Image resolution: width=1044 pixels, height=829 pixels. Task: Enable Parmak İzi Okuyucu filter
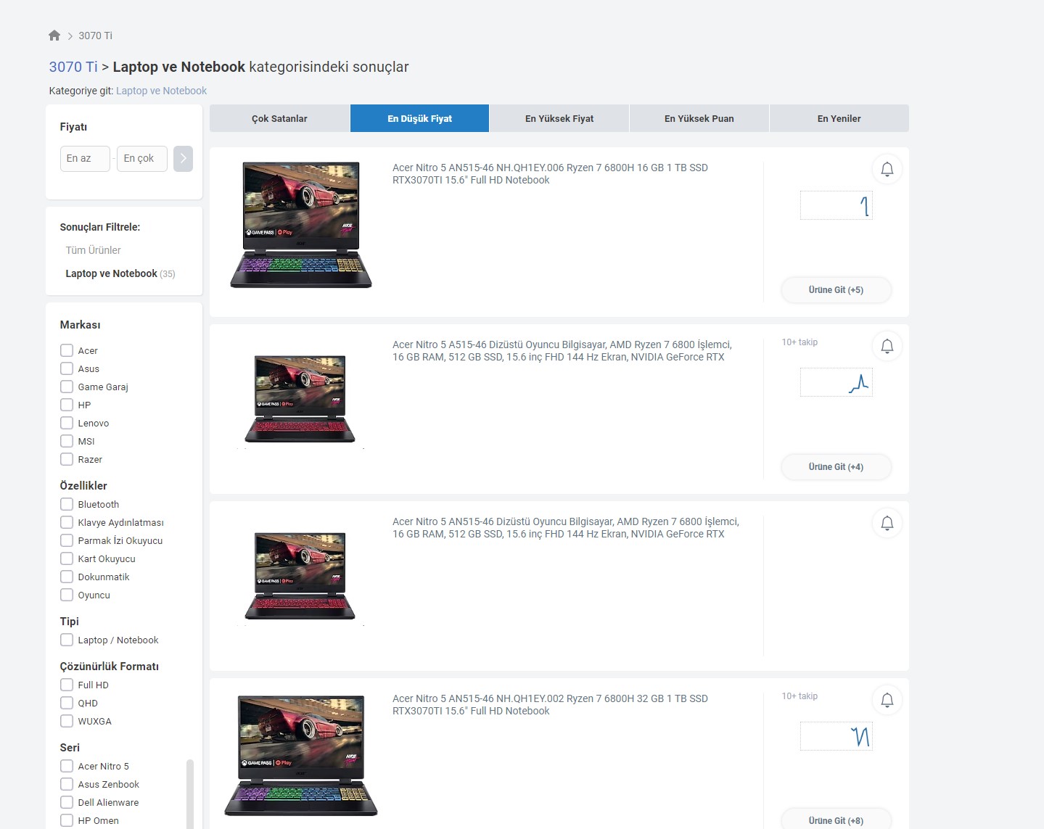pyautogui.click(x=67, y=540)
